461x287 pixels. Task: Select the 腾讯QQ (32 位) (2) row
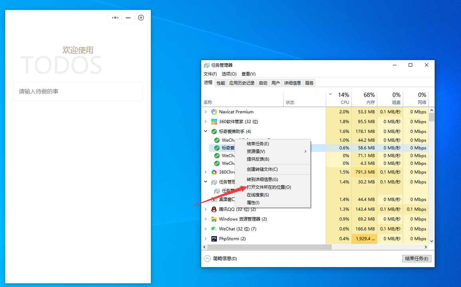[x=315, y=209]
